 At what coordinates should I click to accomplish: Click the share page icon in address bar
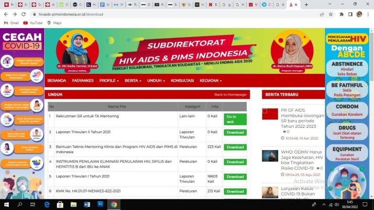pos(322,14)
